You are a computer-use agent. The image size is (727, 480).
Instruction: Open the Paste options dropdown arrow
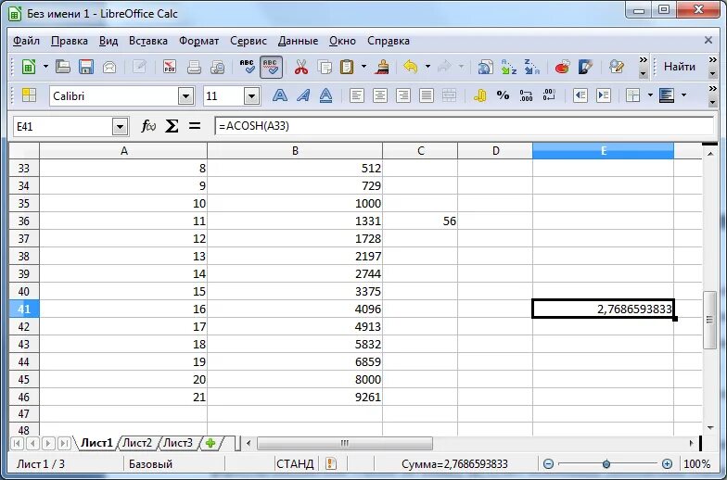pyautogui.click(x=363, y=67)
